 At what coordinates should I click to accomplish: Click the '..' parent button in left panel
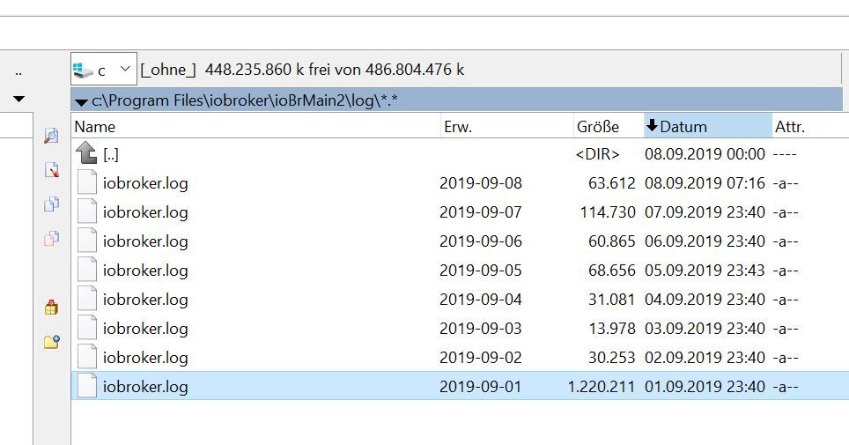pyautogui.click(x=18, y=72)
